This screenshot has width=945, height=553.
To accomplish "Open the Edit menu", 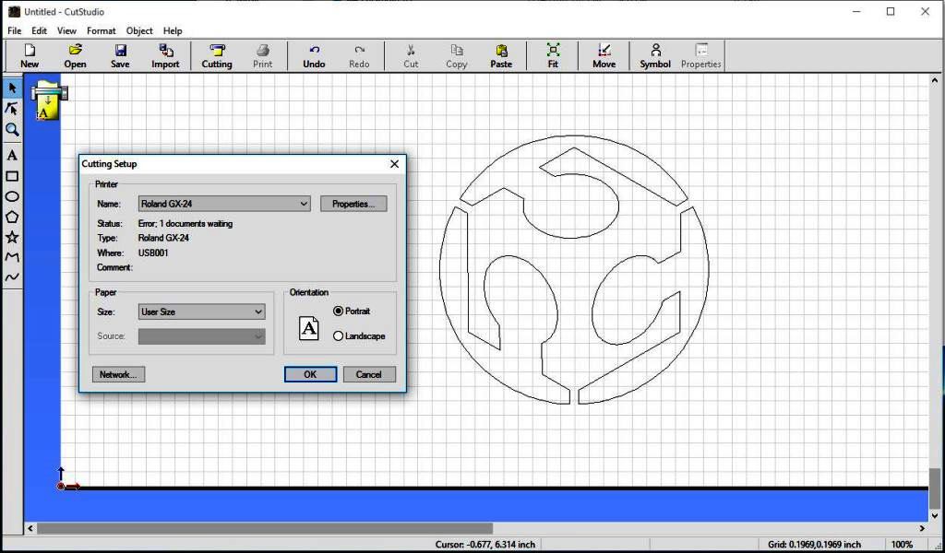I will 39,30.
